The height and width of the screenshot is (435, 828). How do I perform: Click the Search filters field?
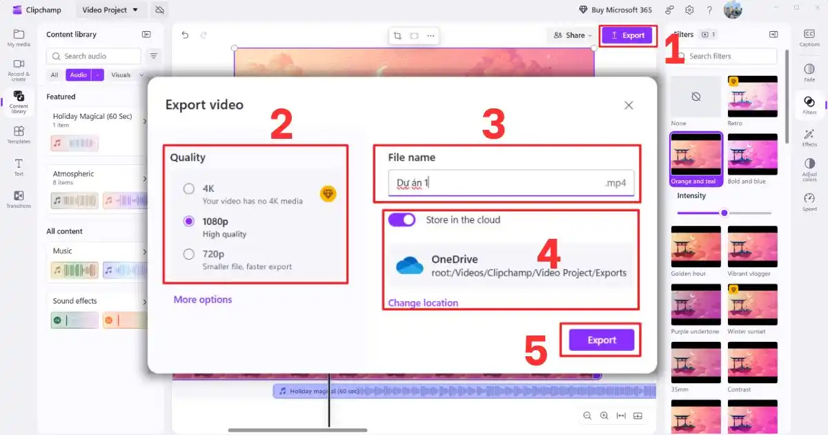tap(724, 56)
